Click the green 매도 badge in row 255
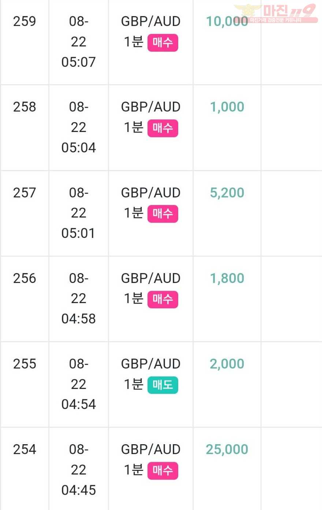This screenshot has width=322, height=510. click(x=163, y=385)
